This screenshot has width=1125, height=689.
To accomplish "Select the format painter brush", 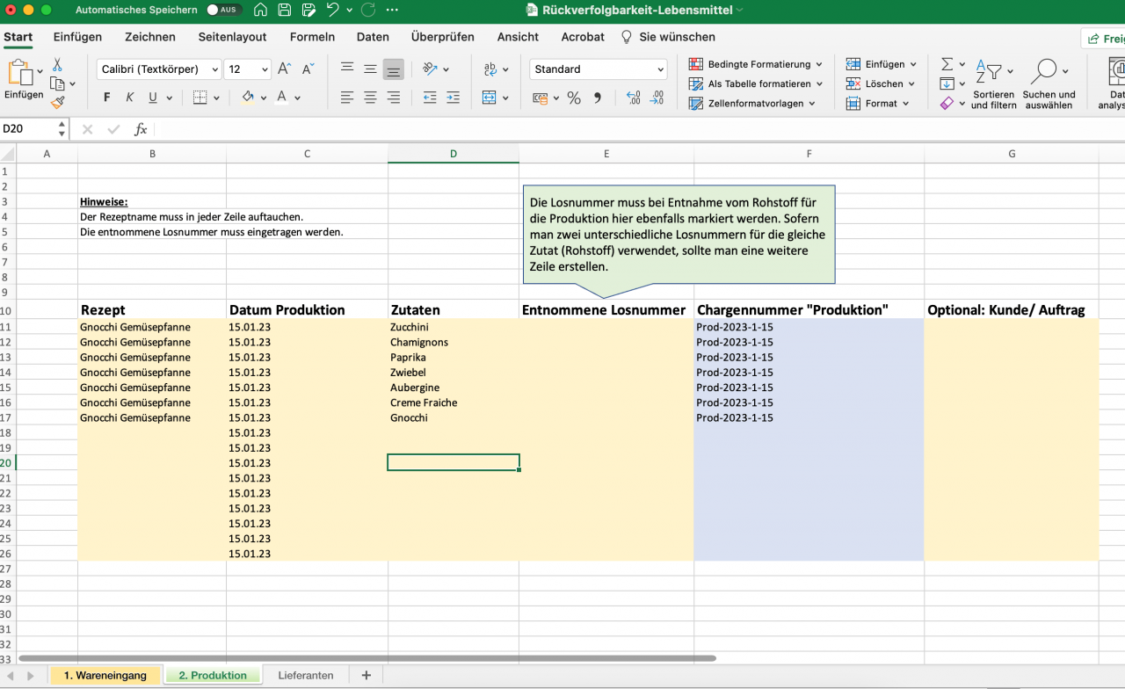I will [57, 103].
